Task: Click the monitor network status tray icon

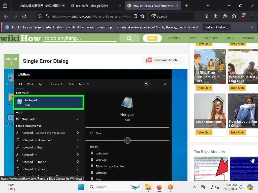Action: [x=211, y=187]
